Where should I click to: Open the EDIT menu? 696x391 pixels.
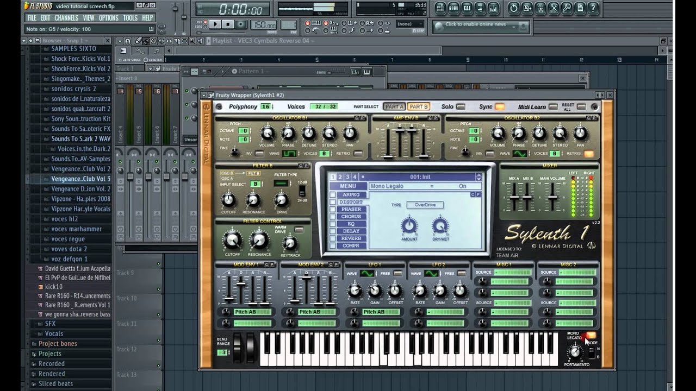click(x=45, y=18)
